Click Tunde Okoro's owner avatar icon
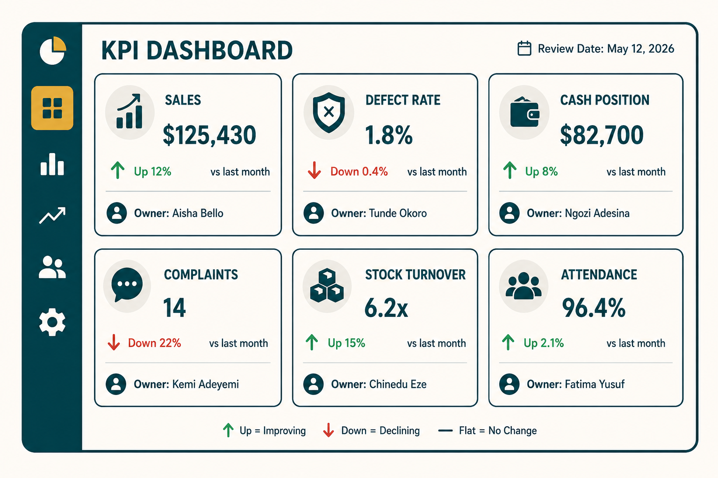 click(314, 213)
